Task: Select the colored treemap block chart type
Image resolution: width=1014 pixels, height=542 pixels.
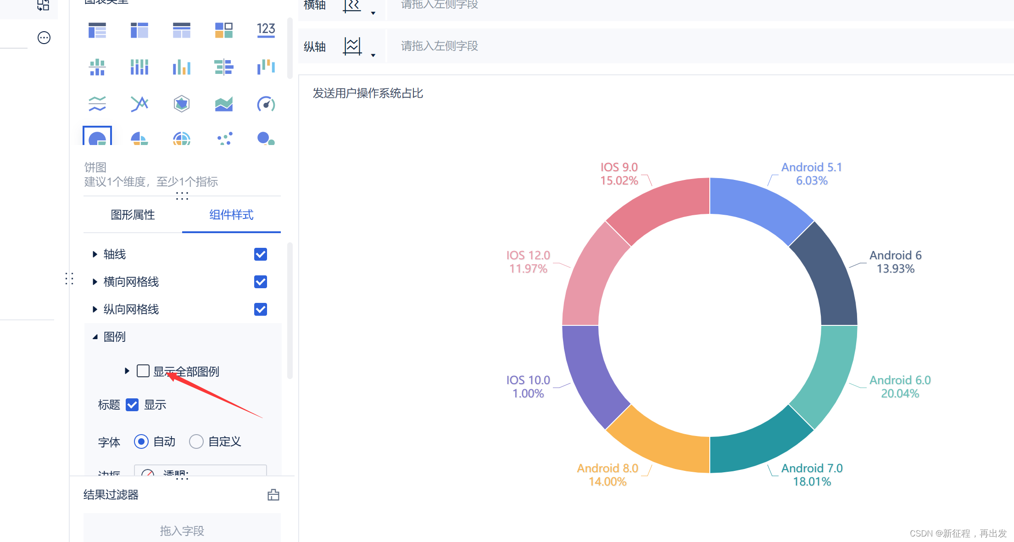Action: click(224, 30)
